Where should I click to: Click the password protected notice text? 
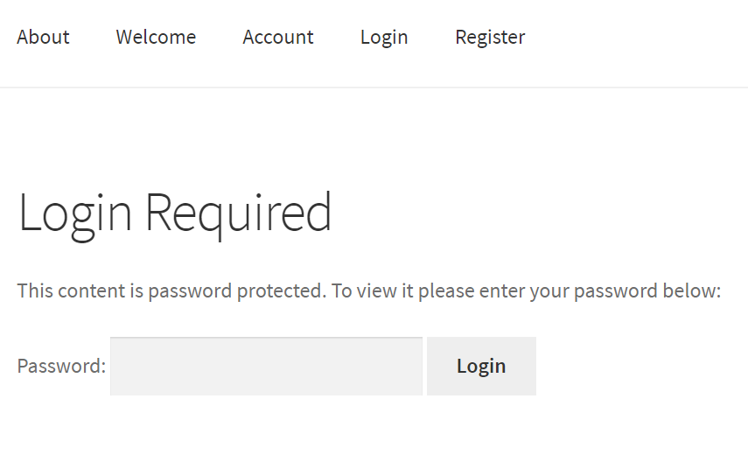tap(368, 290)
